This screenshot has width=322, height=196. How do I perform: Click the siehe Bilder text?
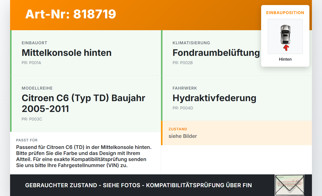click(183, 136)
